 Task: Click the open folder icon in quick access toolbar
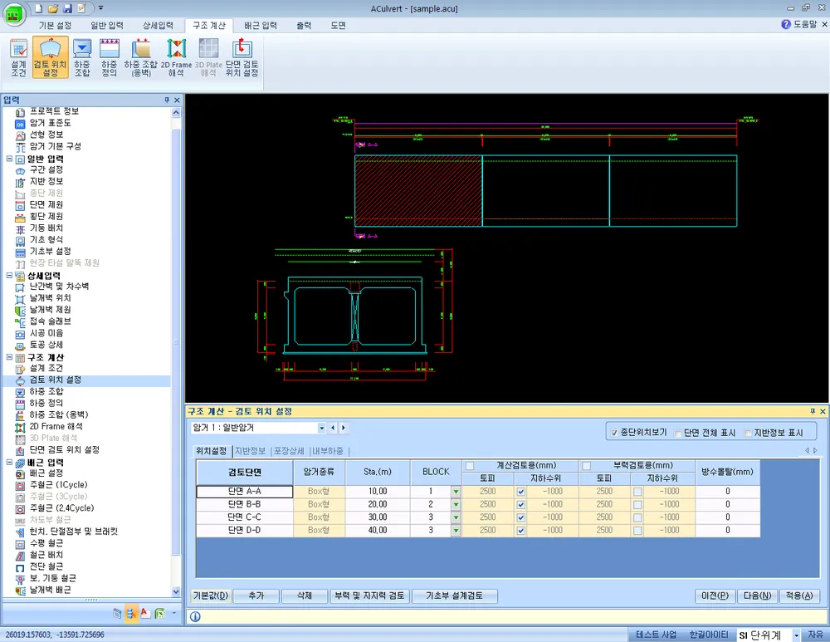click(53, 8)
